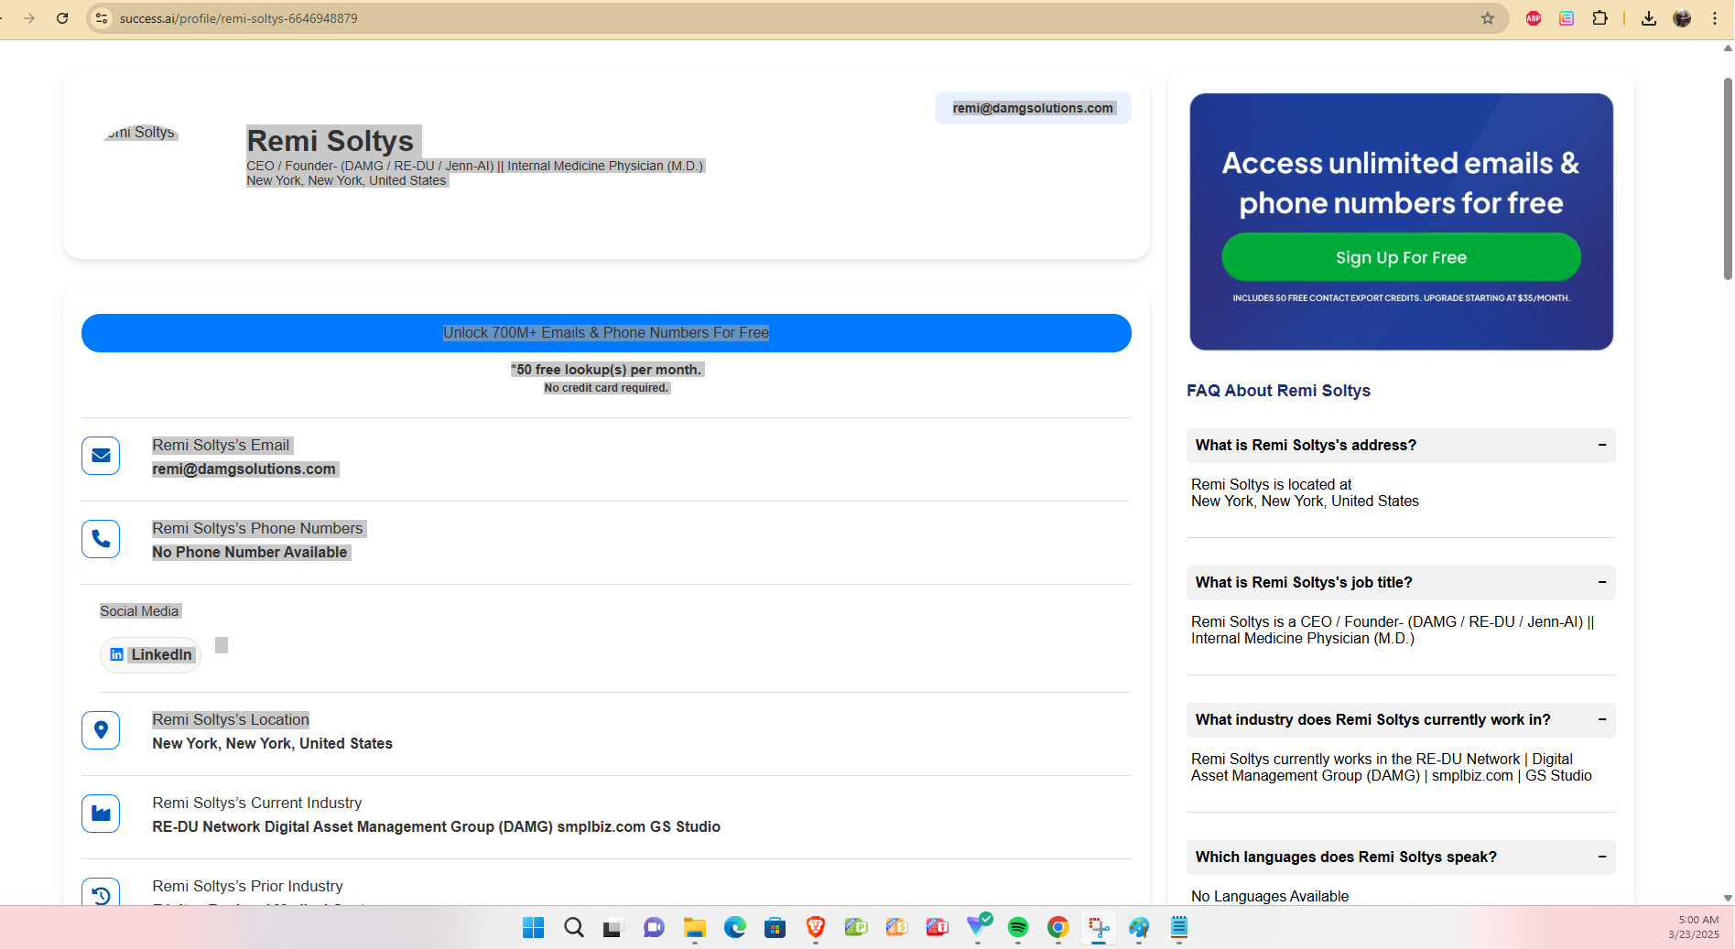Viewport: 1735px width, 949px height.
Task: Click the page vertical scrollbar thumb
Action: [1728, 178]
